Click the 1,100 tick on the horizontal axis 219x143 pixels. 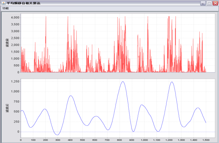[157, 140]
